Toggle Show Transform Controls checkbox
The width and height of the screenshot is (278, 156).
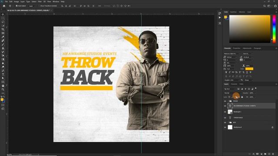(x=39, y=6)
